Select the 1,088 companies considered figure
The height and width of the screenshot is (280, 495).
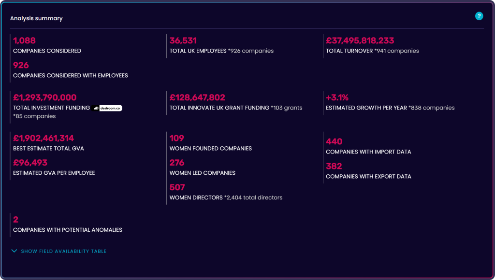[24, 41]
